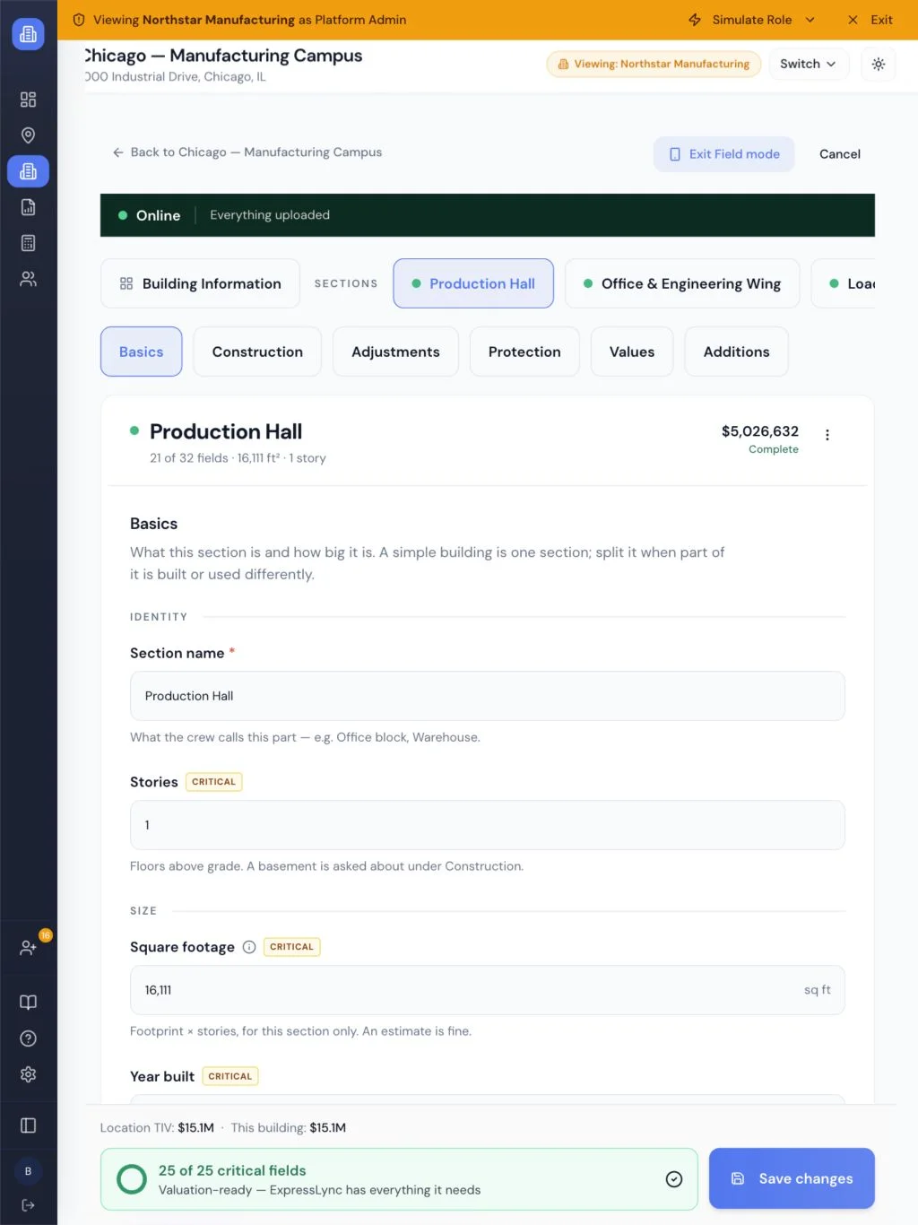Screen dimensions: 918x1225
Task: Go back to Chicago — Manufacturing Campus
Action: tap(247, 152)
